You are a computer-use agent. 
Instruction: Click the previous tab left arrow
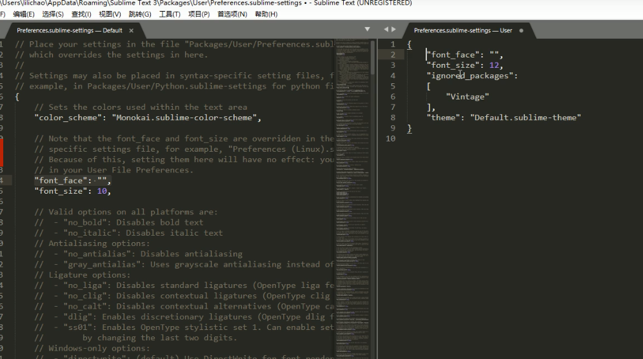click(x=386, y=29)
